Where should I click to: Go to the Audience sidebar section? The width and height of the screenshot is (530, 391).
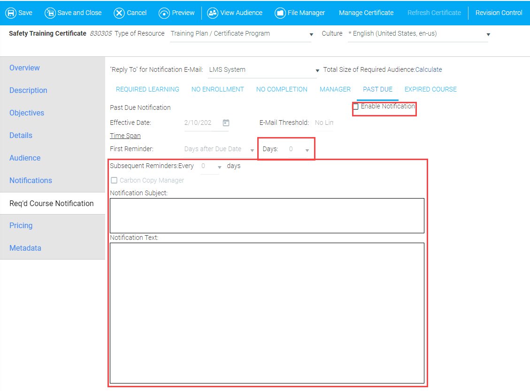25,158
